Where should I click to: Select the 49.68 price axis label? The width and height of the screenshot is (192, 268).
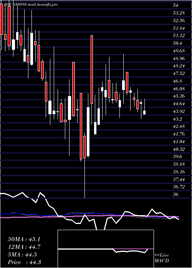pyautogui.click(x=179, y=51)
